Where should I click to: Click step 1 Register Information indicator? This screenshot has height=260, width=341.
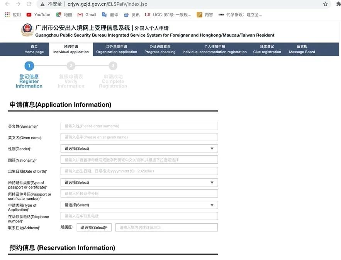tap(29, 66)
